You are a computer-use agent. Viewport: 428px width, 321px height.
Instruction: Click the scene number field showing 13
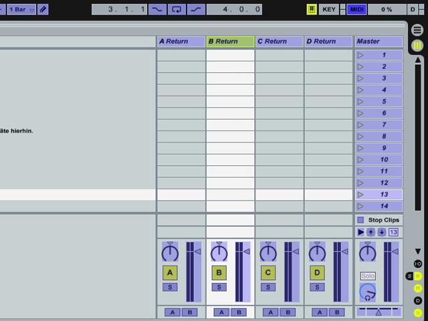(393, 232)
